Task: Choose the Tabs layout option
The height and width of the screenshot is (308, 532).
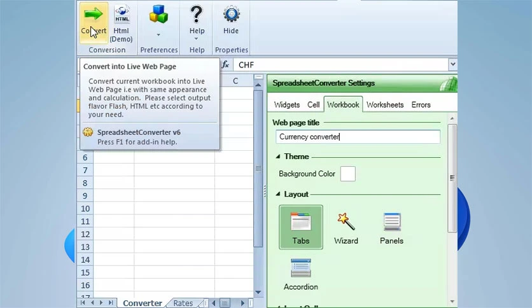Action: 301,227
